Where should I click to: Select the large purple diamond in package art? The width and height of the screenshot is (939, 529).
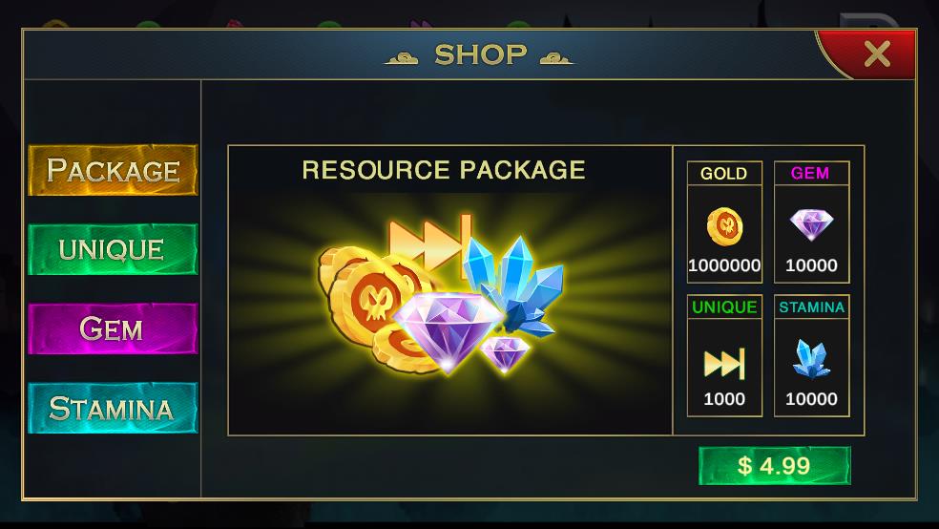[449, 331]
